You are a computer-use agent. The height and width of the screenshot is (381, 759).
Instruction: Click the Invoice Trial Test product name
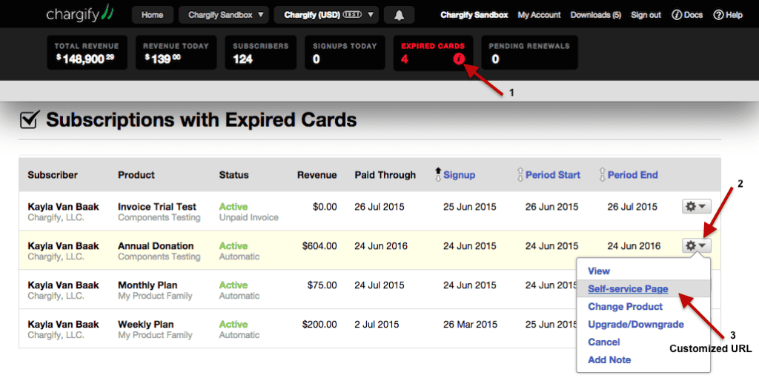157,207
